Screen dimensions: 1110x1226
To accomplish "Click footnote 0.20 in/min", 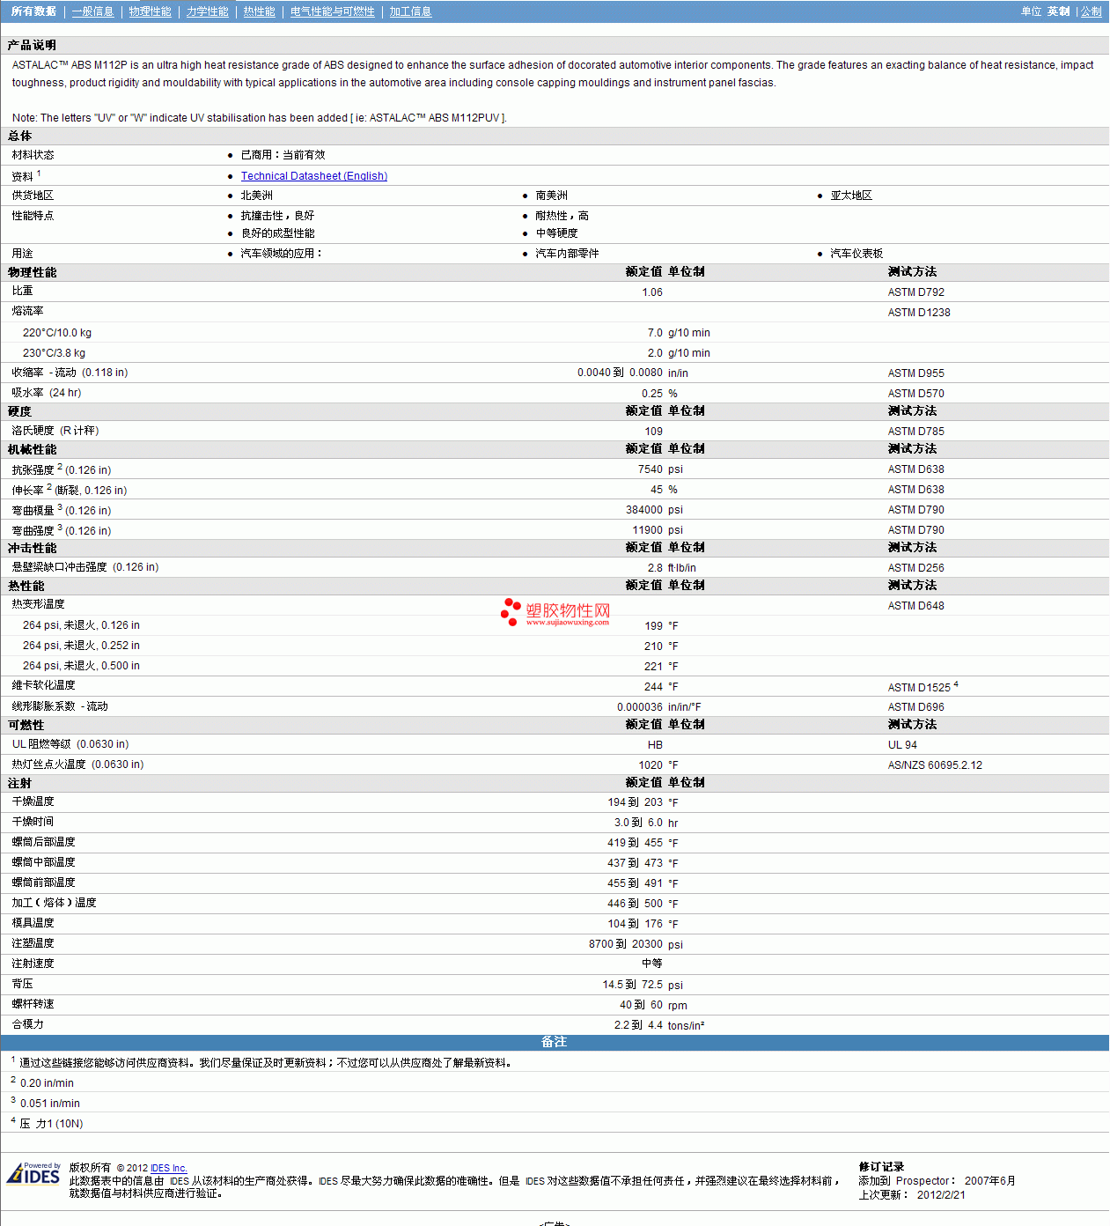I will [47, 1083].
